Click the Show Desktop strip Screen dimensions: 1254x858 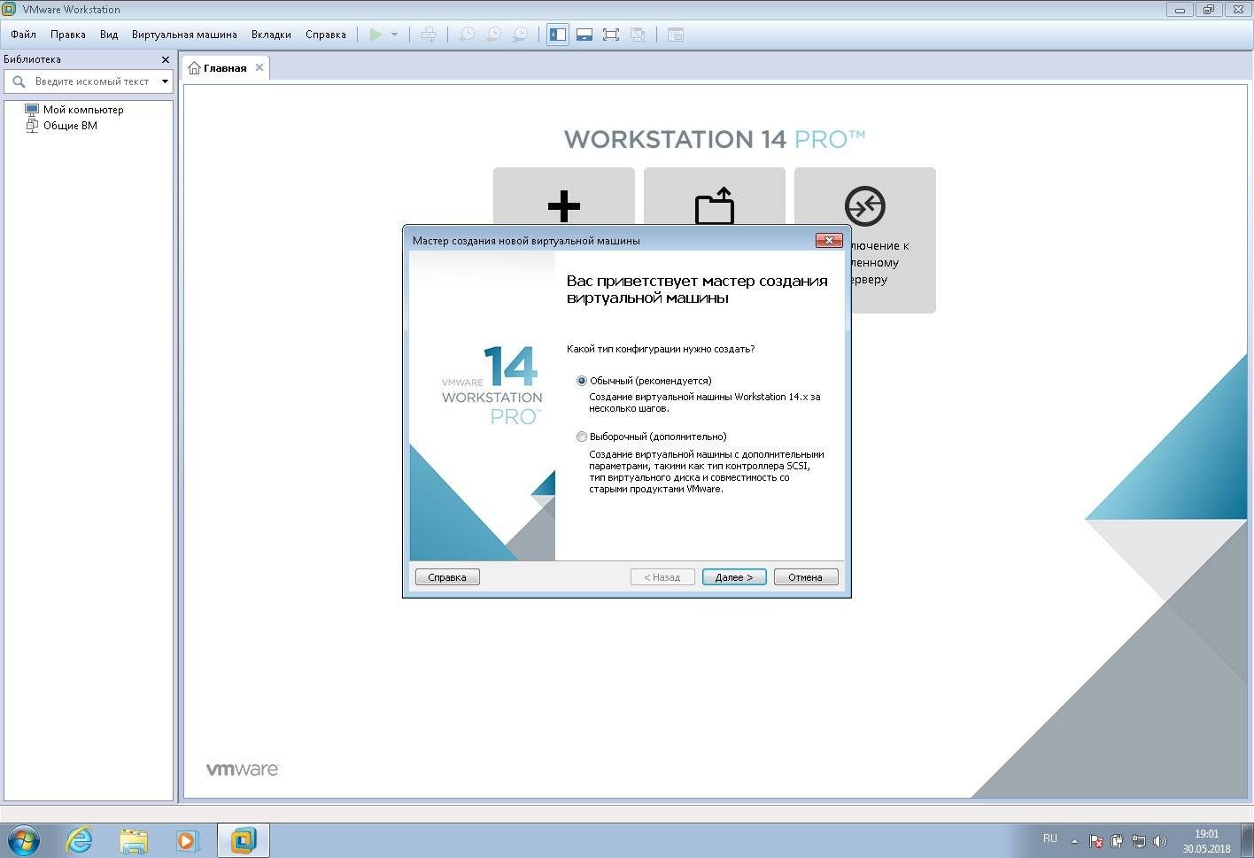click(x=1247, y=840)
